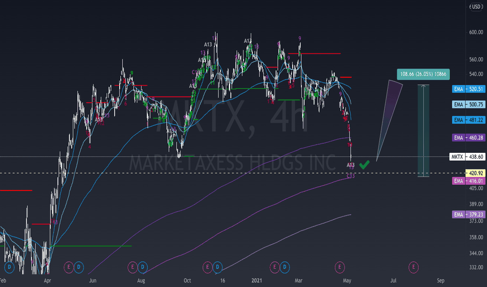
Task: Click the dividend marker near the 16 label
Action: (x=217, y=267)
